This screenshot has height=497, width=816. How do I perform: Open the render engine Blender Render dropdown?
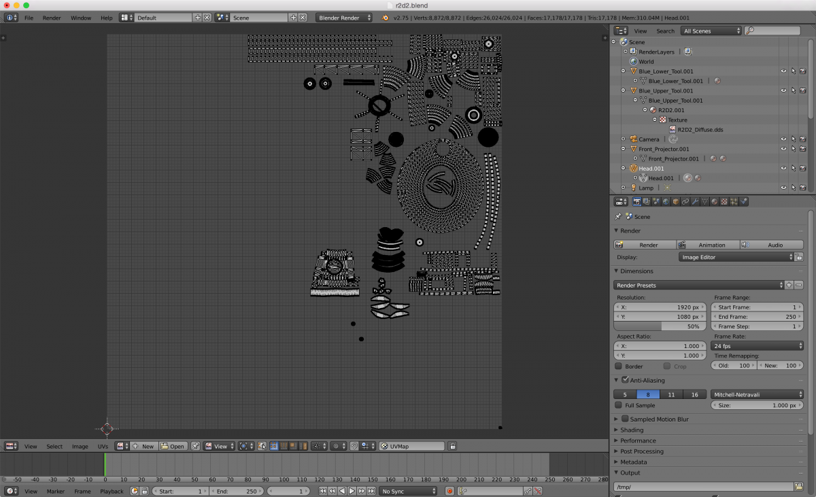[x=345, y=18]
